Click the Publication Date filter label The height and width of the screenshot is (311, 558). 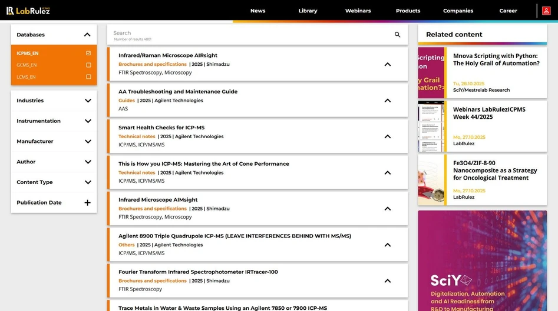39,203
